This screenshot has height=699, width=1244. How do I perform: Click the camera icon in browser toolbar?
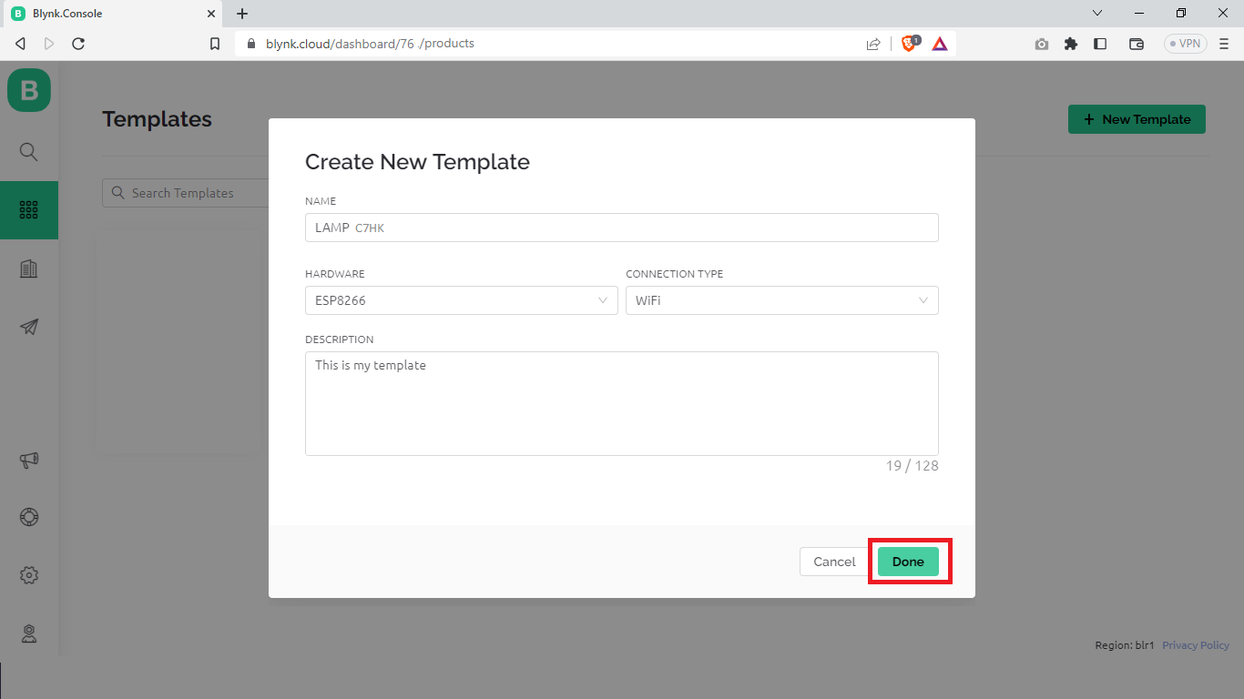pyautogui.click(x=1042, y=44)
